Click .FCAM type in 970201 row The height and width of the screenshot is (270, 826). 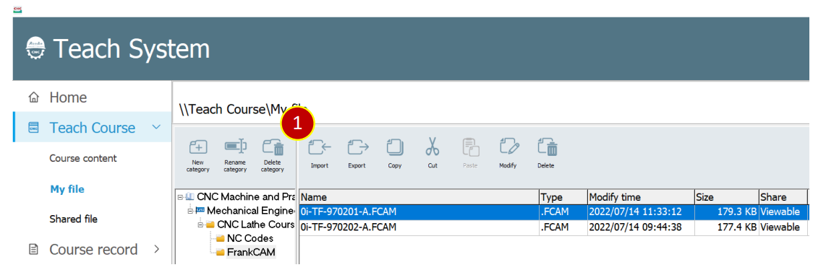tap(555, 212)
